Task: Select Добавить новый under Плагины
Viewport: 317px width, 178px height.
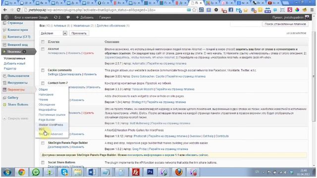Action: 14,63
